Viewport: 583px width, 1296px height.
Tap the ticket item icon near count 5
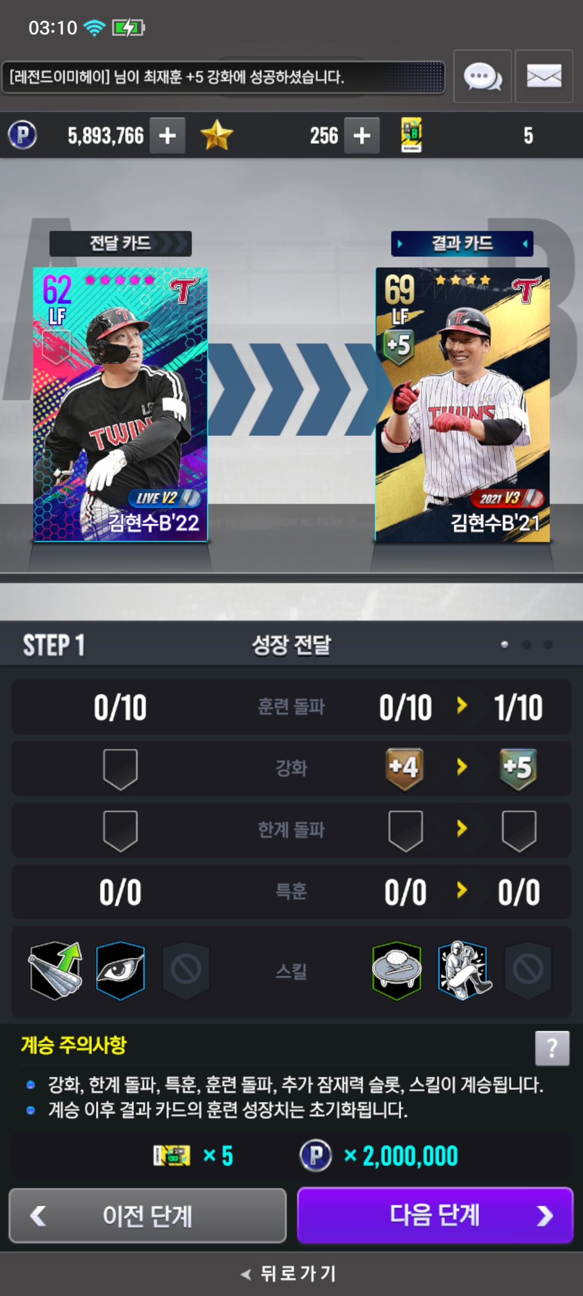click(411, 135)
